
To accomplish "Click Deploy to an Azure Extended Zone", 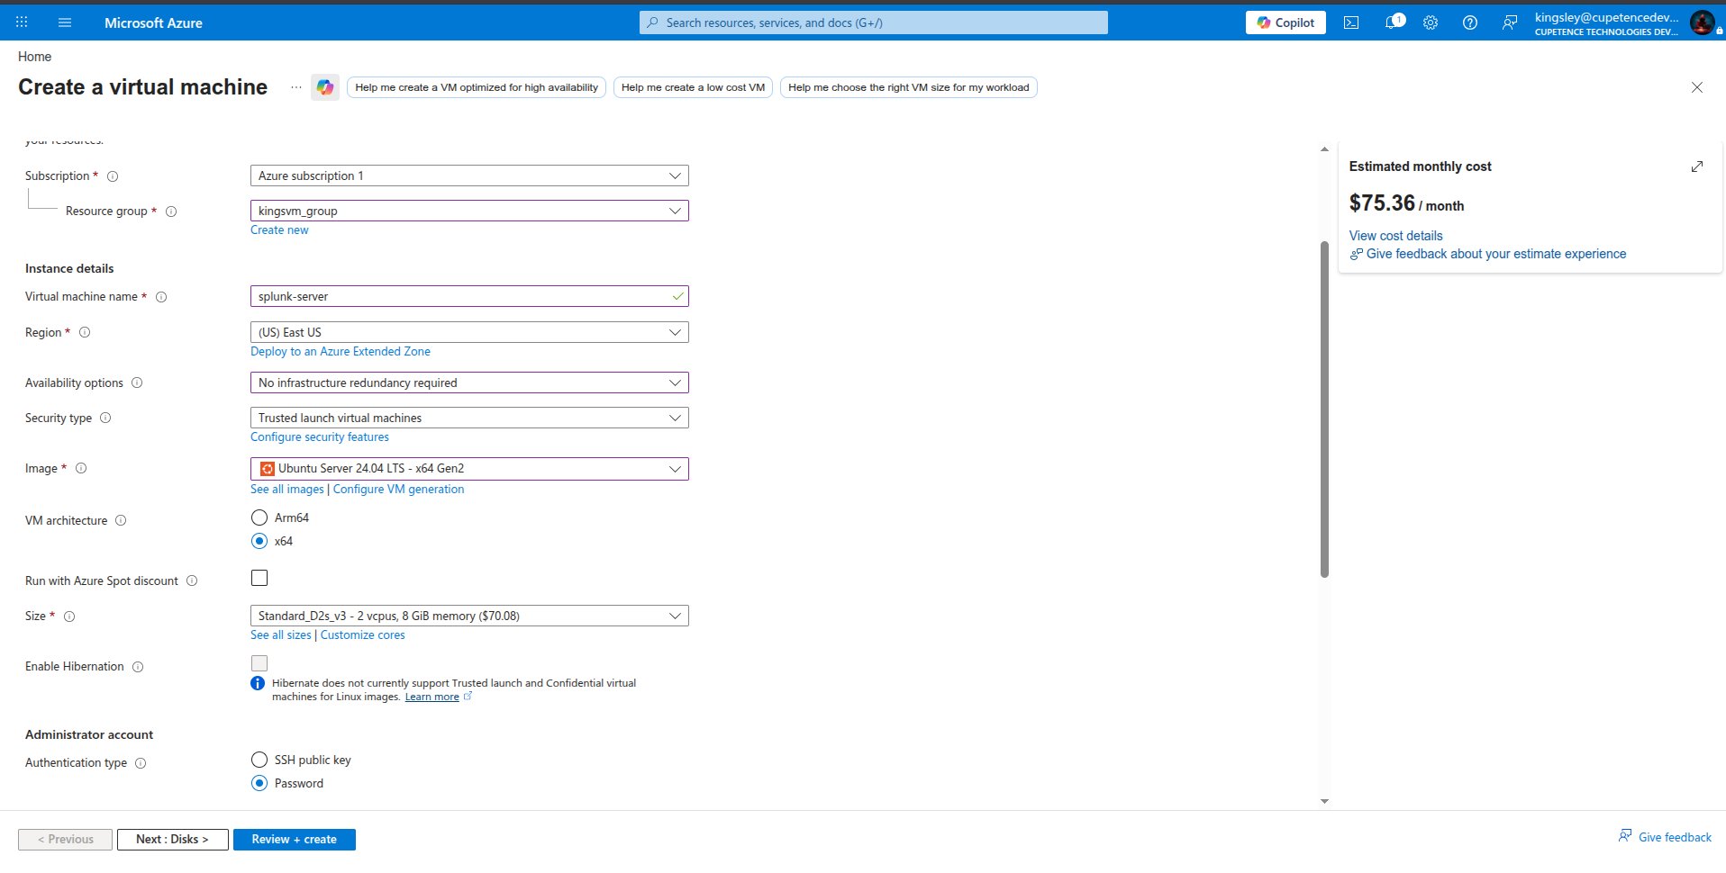I will (x=341, y=352).
